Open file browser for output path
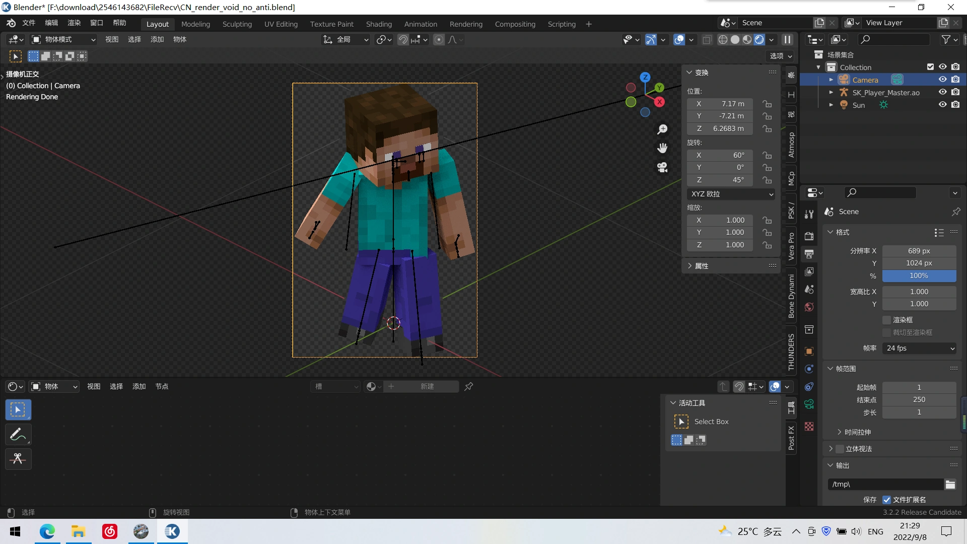Viewport: 967px width, 544px height. tap(950, 484)
